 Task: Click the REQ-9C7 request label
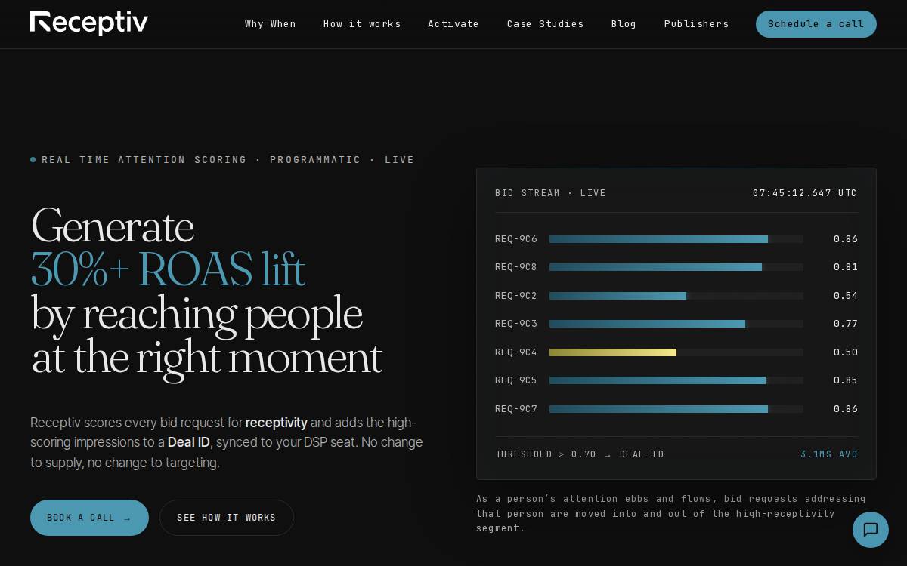click(x=516, y=409)
